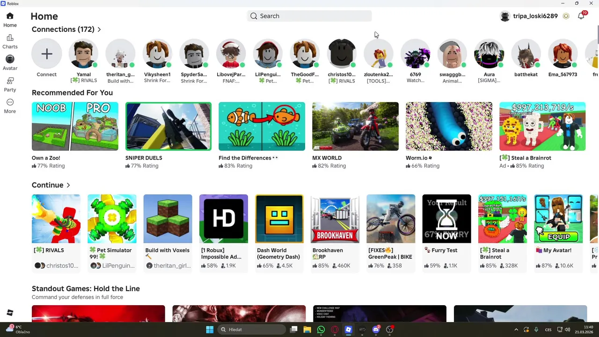Click the SNIPER DUELS title link

pos(144,158)
